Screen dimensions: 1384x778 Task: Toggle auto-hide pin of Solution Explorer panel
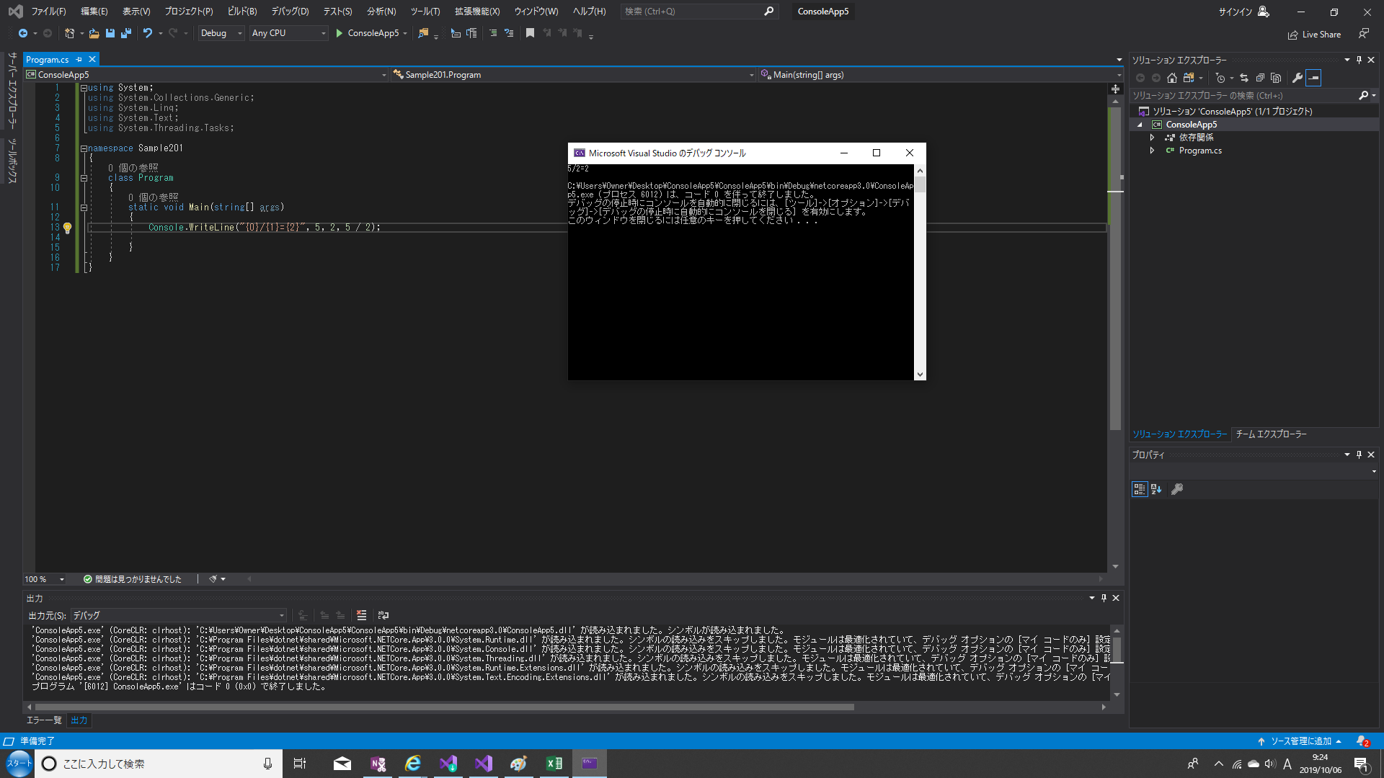coord(1359,60)
